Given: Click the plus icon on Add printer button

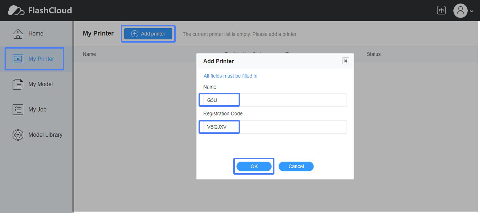Looking at the screenshot, I should [x=134, y=33].
